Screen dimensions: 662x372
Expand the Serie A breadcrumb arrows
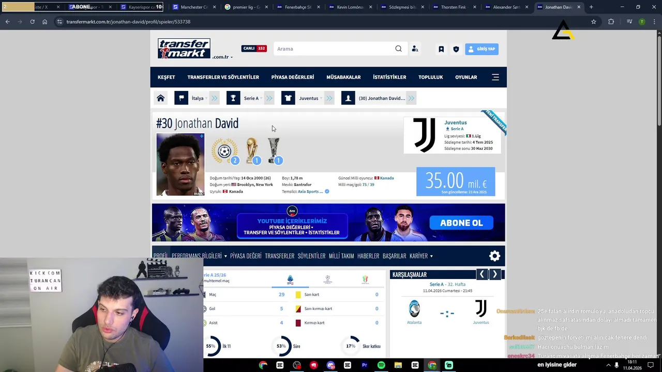(x=269, y=98)
